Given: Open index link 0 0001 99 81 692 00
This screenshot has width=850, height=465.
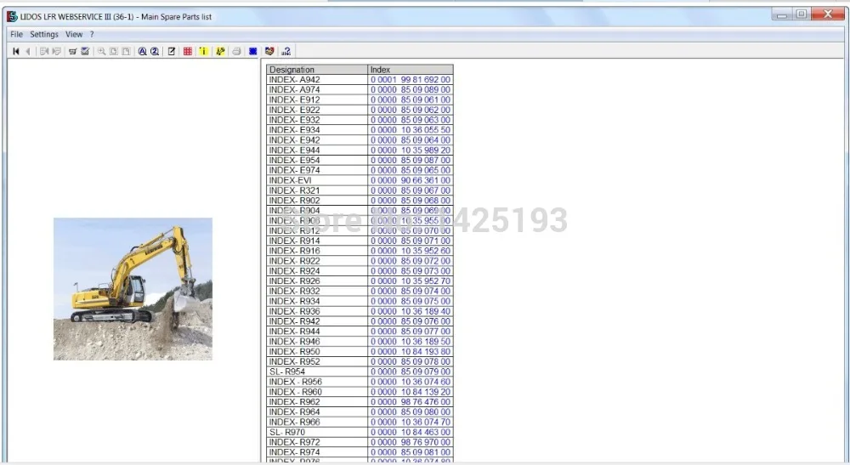Looking at the screenshot, I should 411,80.
